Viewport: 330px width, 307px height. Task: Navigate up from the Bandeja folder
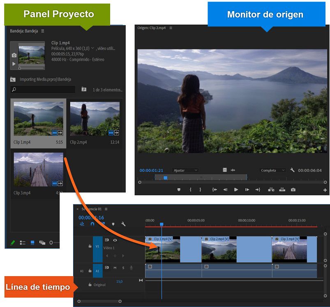click(x=13, y=79)
